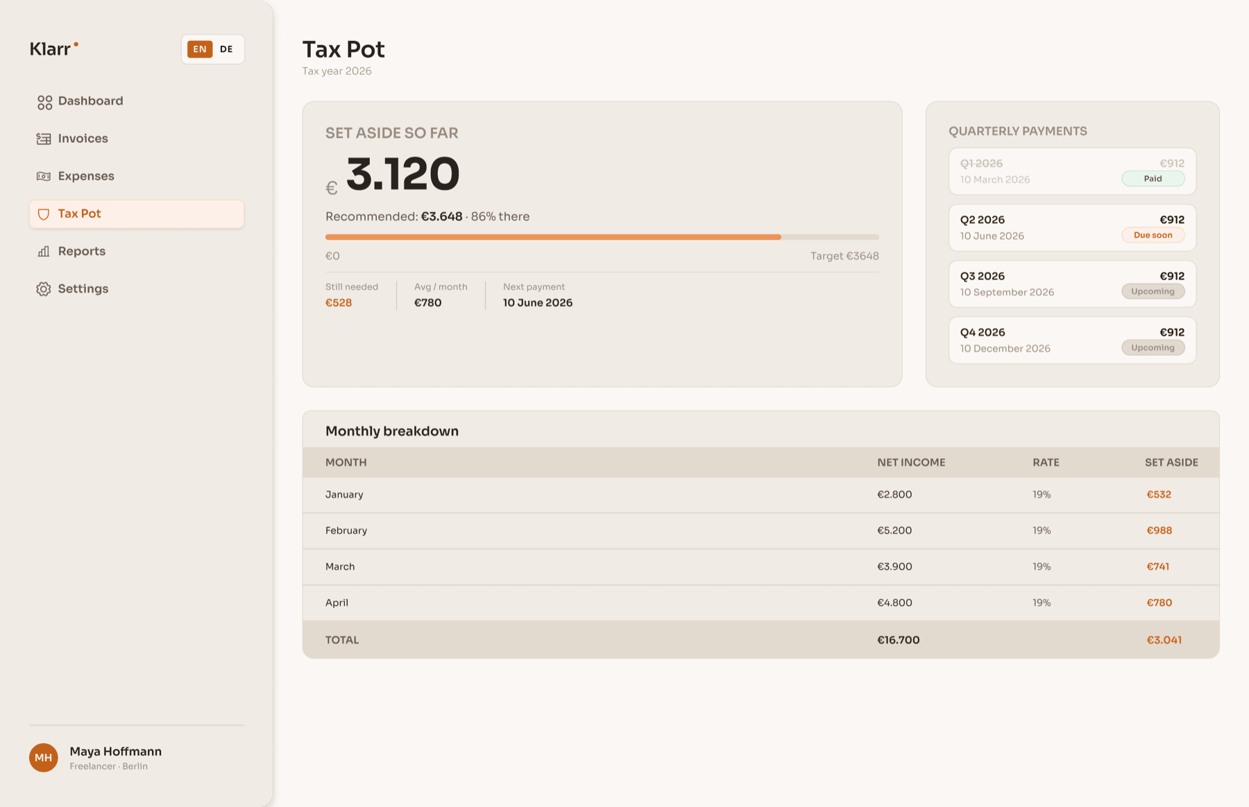Navigate to Reports

[137, 251]
